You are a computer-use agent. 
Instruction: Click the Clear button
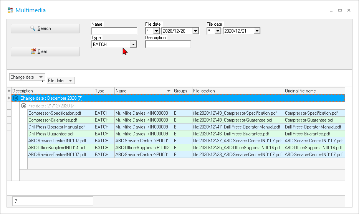[x=45, y=51]
